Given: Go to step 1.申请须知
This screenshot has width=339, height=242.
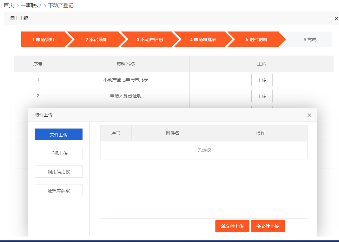Looking at the screenshot, I should pyautogui.click(x=43, y=40).
